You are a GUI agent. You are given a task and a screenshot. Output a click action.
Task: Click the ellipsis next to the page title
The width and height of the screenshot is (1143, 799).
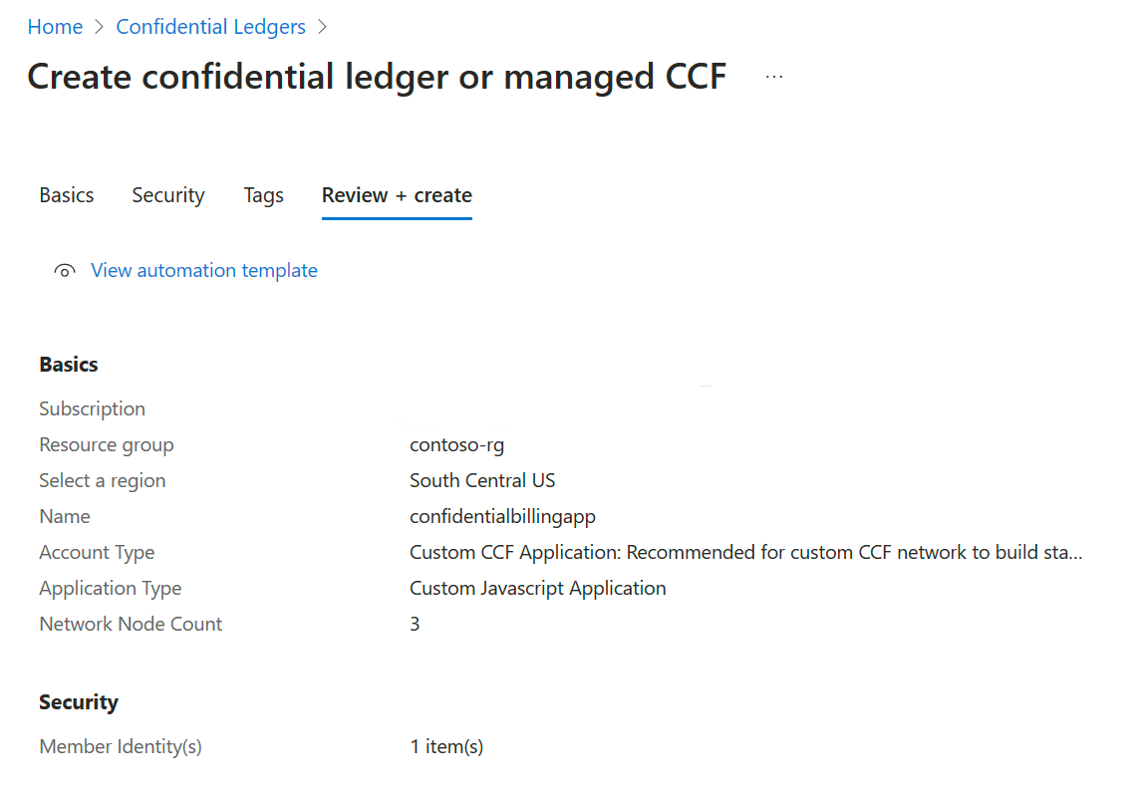773,75
